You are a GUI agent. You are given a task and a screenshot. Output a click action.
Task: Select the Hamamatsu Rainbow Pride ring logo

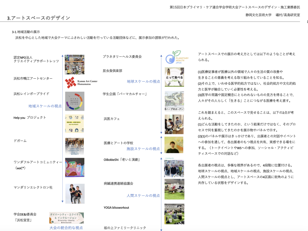click(x=75, y=101)
